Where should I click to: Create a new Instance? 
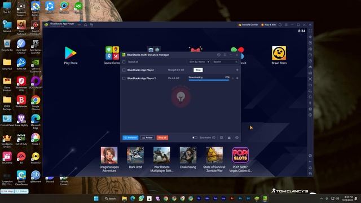click(130, 138)
